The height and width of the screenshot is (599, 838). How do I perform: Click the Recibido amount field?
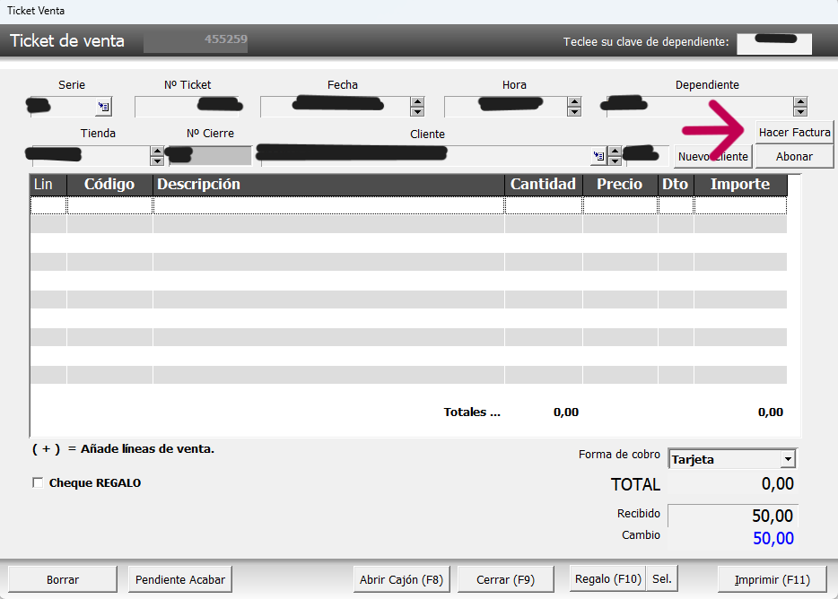[x=732, y=516]
